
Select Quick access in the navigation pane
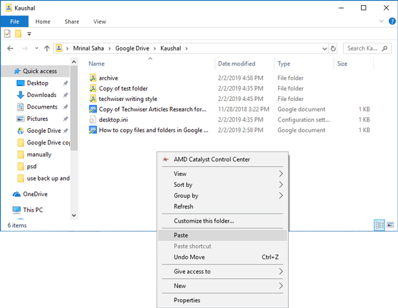point(36,71)
